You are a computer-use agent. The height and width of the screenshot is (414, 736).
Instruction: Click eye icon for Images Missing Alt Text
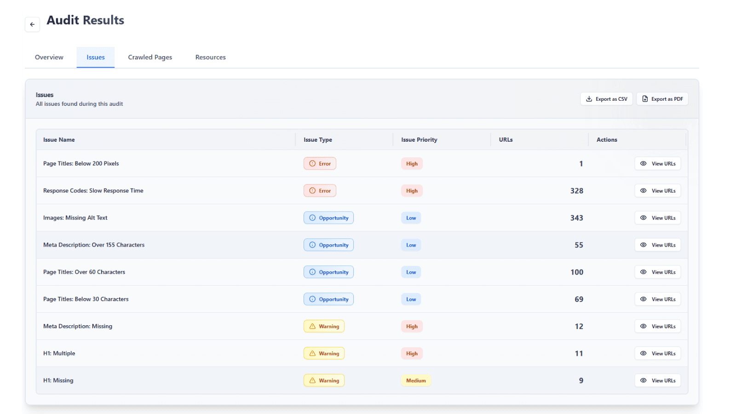[x=644, y=218]
